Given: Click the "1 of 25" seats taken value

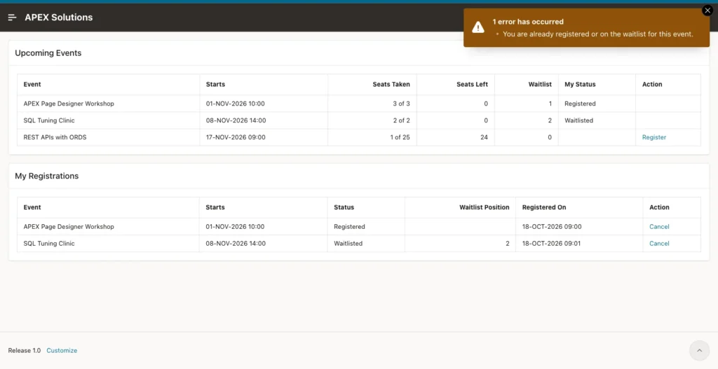Looking at the screenshot, I should pyautogui.click(x=400, y=137).
